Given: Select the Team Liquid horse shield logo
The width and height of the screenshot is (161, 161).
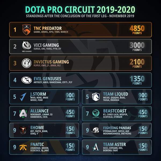Looking at the screenshot, I should click(x=96, y=97).
